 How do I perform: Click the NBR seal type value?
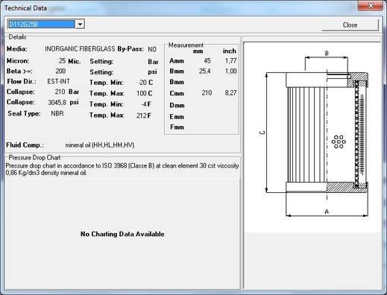tap(57, 113)
